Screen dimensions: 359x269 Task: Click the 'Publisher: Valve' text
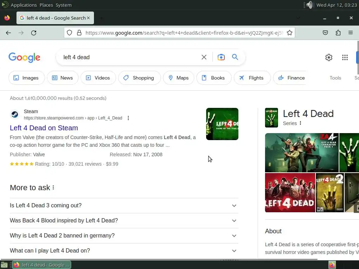click(x=27, y=154)
